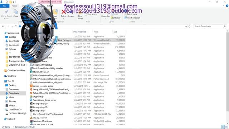Click the magnifier icon in the search box
The image size is (229, 129).
click(x=224, y=27)
